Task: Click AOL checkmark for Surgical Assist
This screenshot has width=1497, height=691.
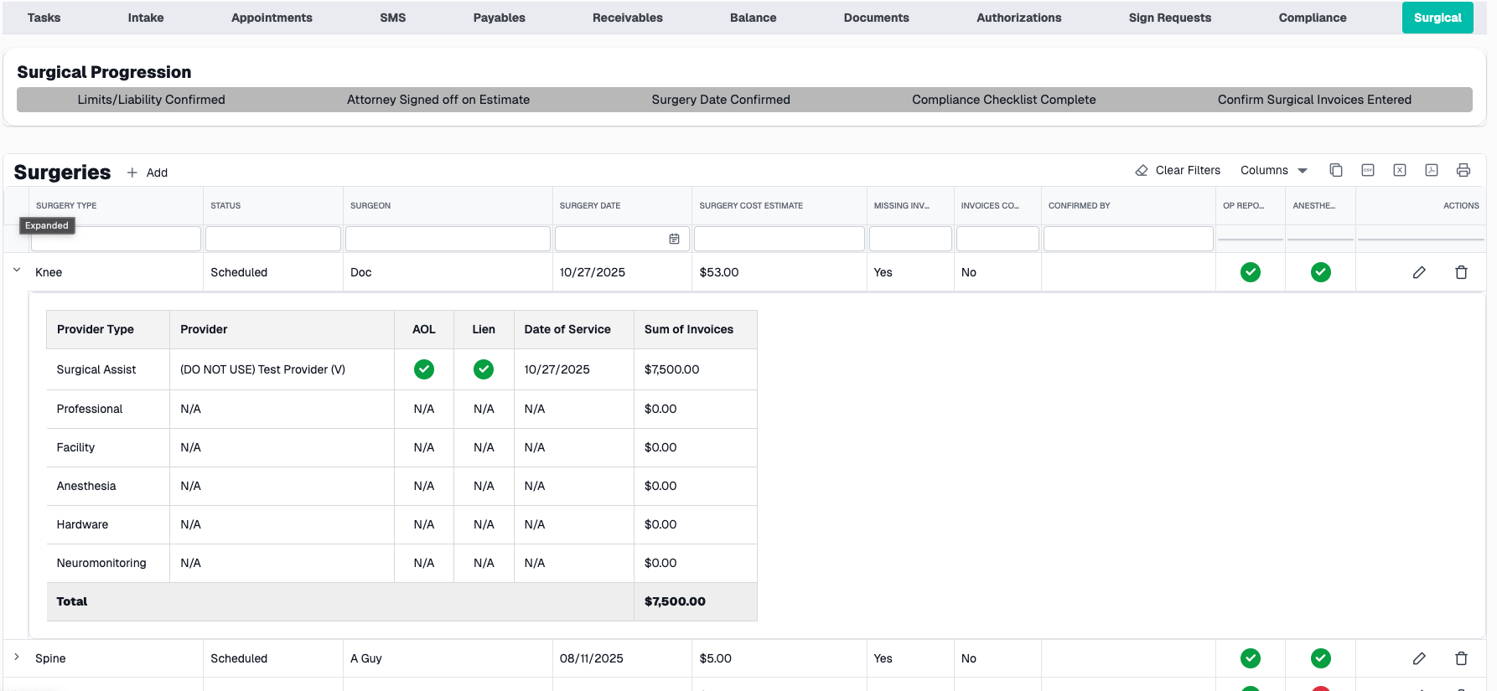Action: pyautogui.click(x=424, y=369)
